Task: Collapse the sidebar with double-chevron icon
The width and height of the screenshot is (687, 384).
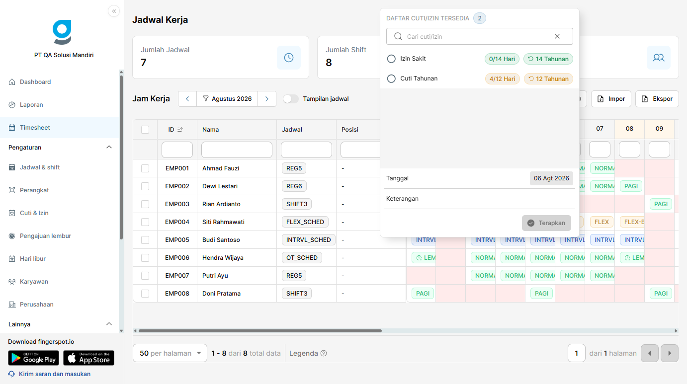Action: [114, 11]
